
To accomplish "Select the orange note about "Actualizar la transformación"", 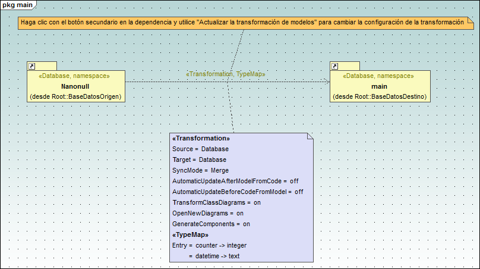I will [241, 23].
